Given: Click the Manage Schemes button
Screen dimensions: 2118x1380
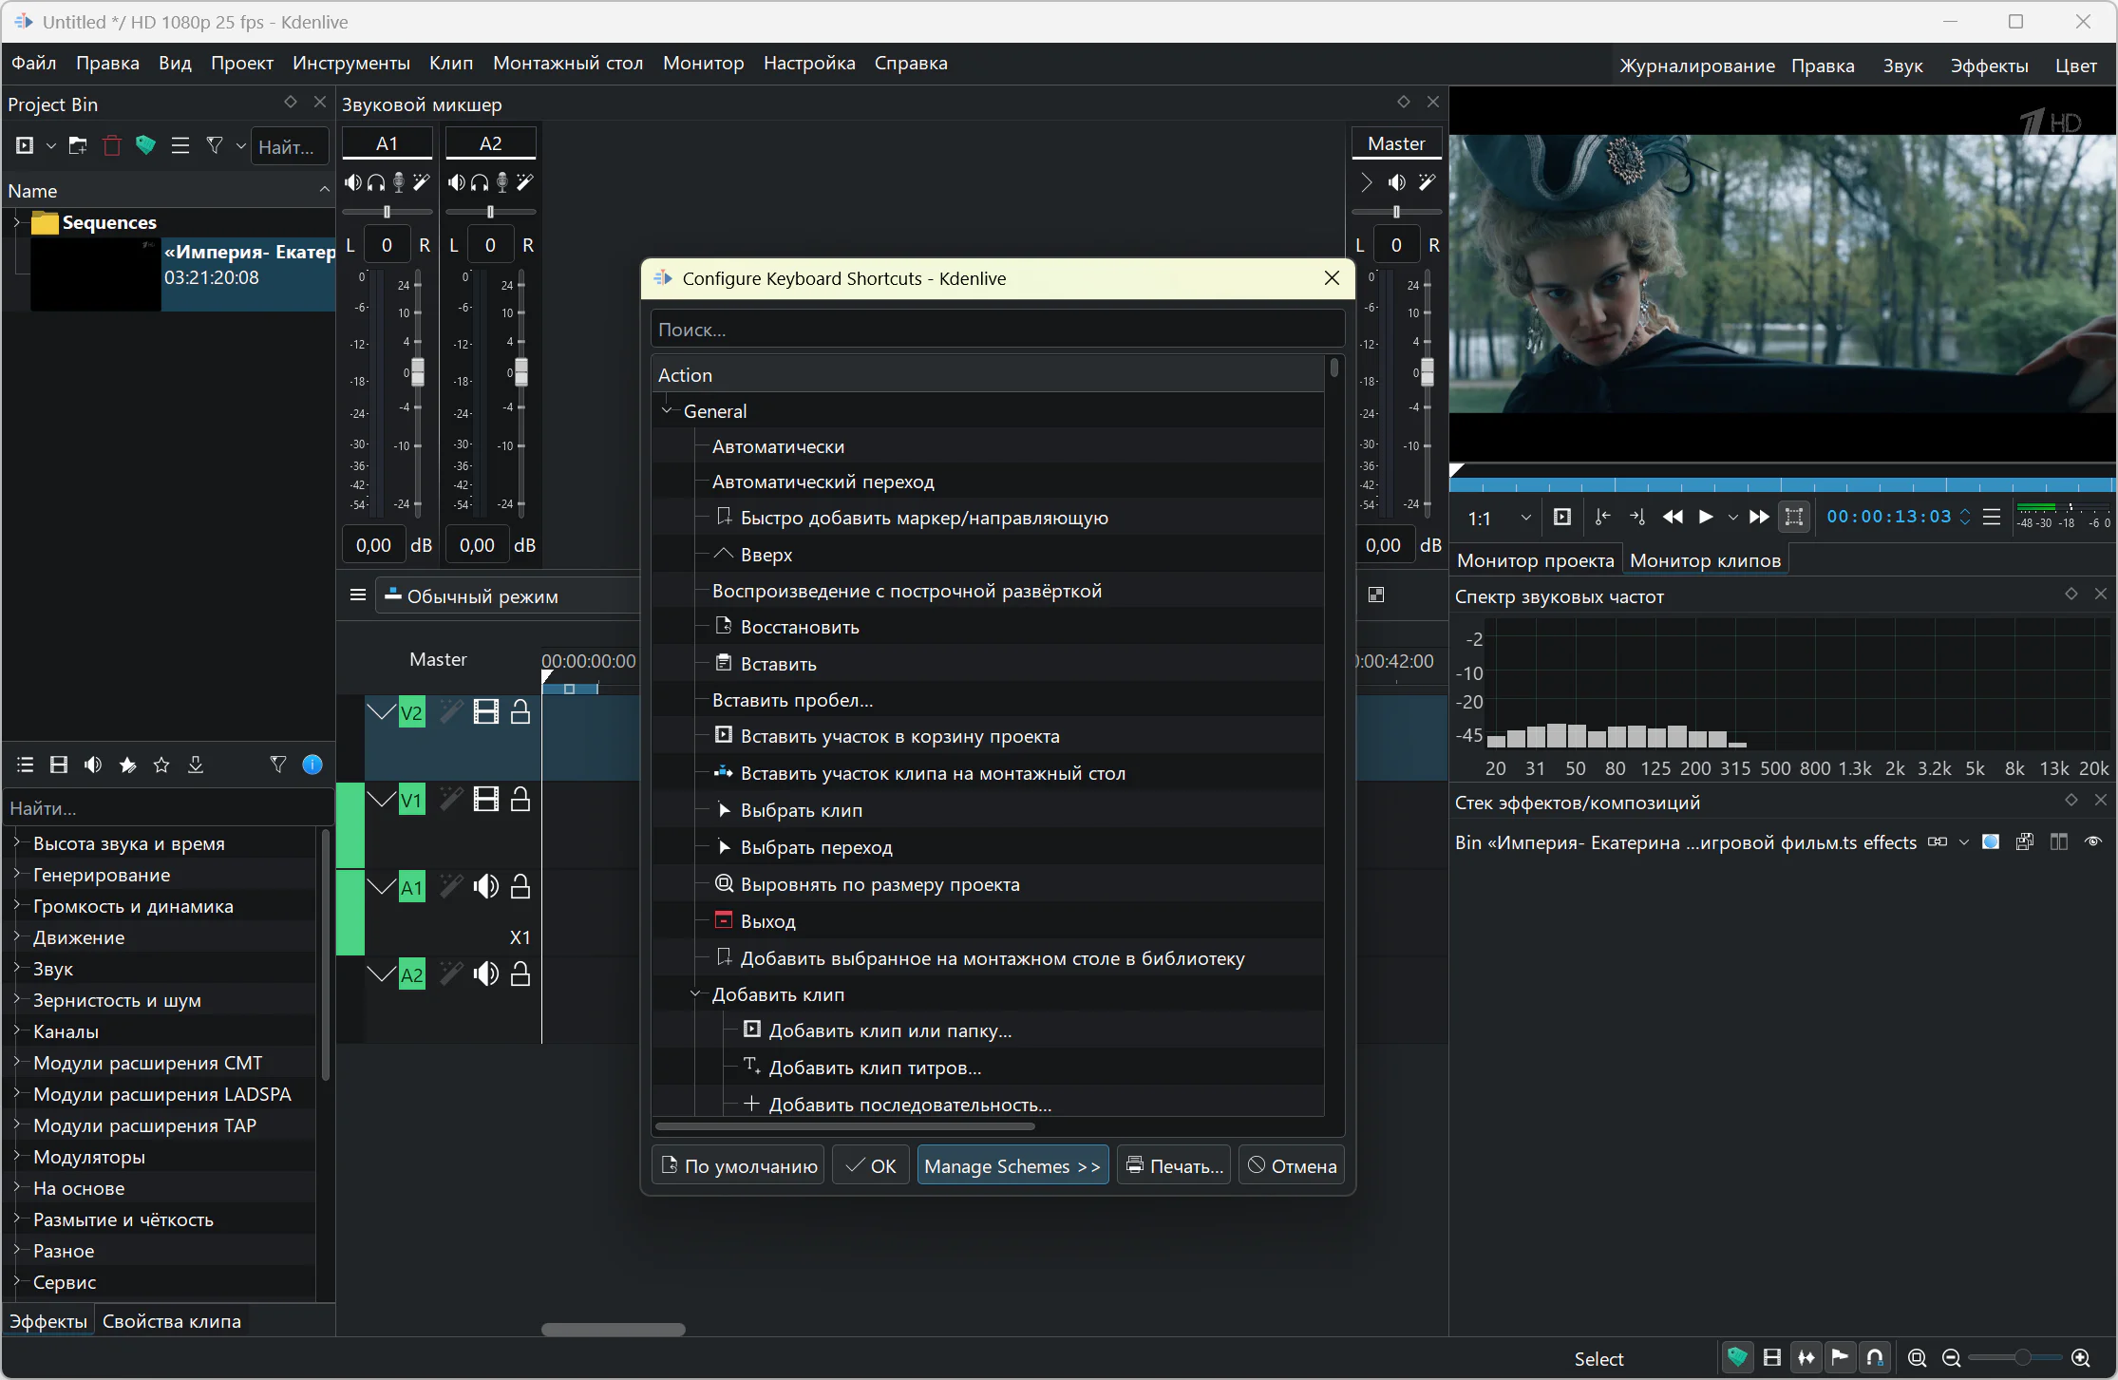Looking at the screenshot, I should tap(1012, 1166).
